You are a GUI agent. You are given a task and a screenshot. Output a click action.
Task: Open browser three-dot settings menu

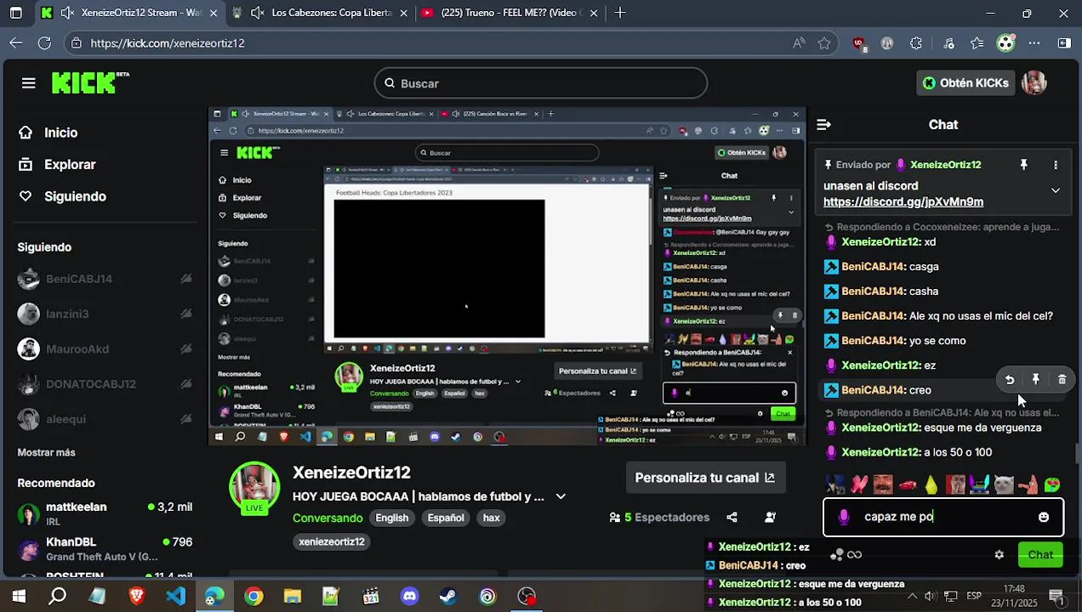tap(1034, 43)
